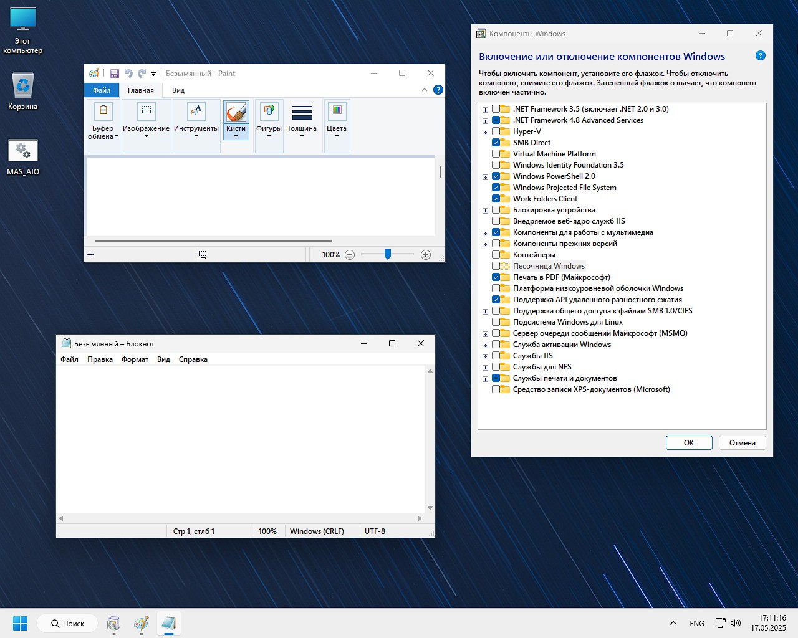The height and width of the screenshot is (638, 798).
Task: Click the zoom out minus icon in Paint
Action: (x=350, y=255)
